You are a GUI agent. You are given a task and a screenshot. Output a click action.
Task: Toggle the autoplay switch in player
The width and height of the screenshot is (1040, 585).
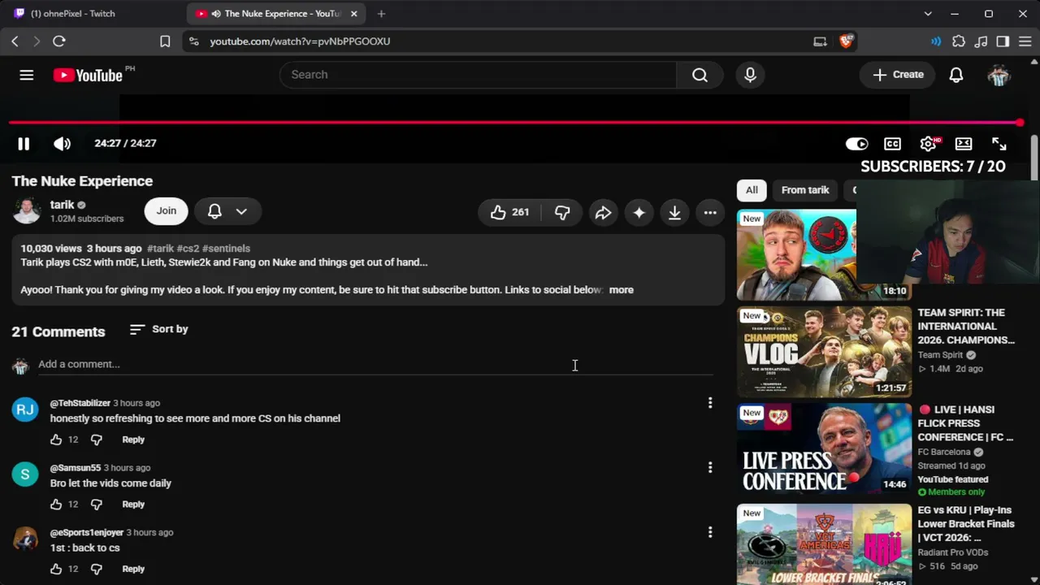pyautogui.click(x=856, y=144)
